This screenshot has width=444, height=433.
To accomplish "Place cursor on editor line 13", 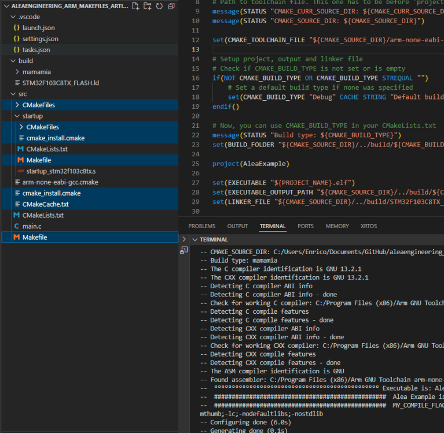I will coord(328,50).
